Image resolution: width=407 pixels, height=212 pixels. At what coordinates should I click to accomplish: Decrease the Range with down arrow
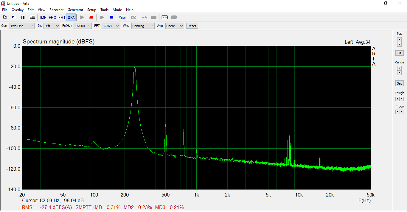point(399,73)
